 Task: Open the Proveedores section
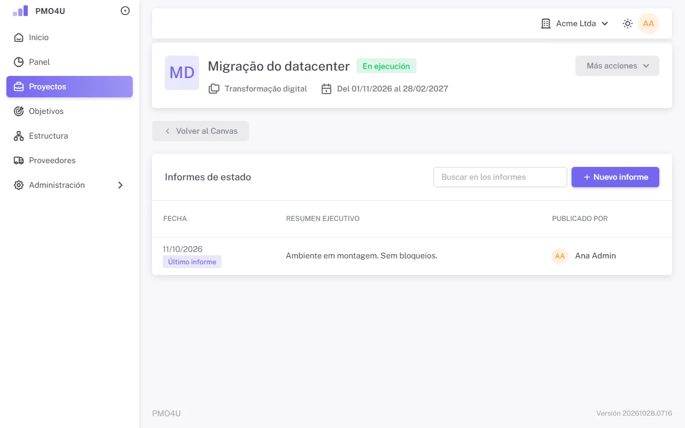(x=70, y=160)
